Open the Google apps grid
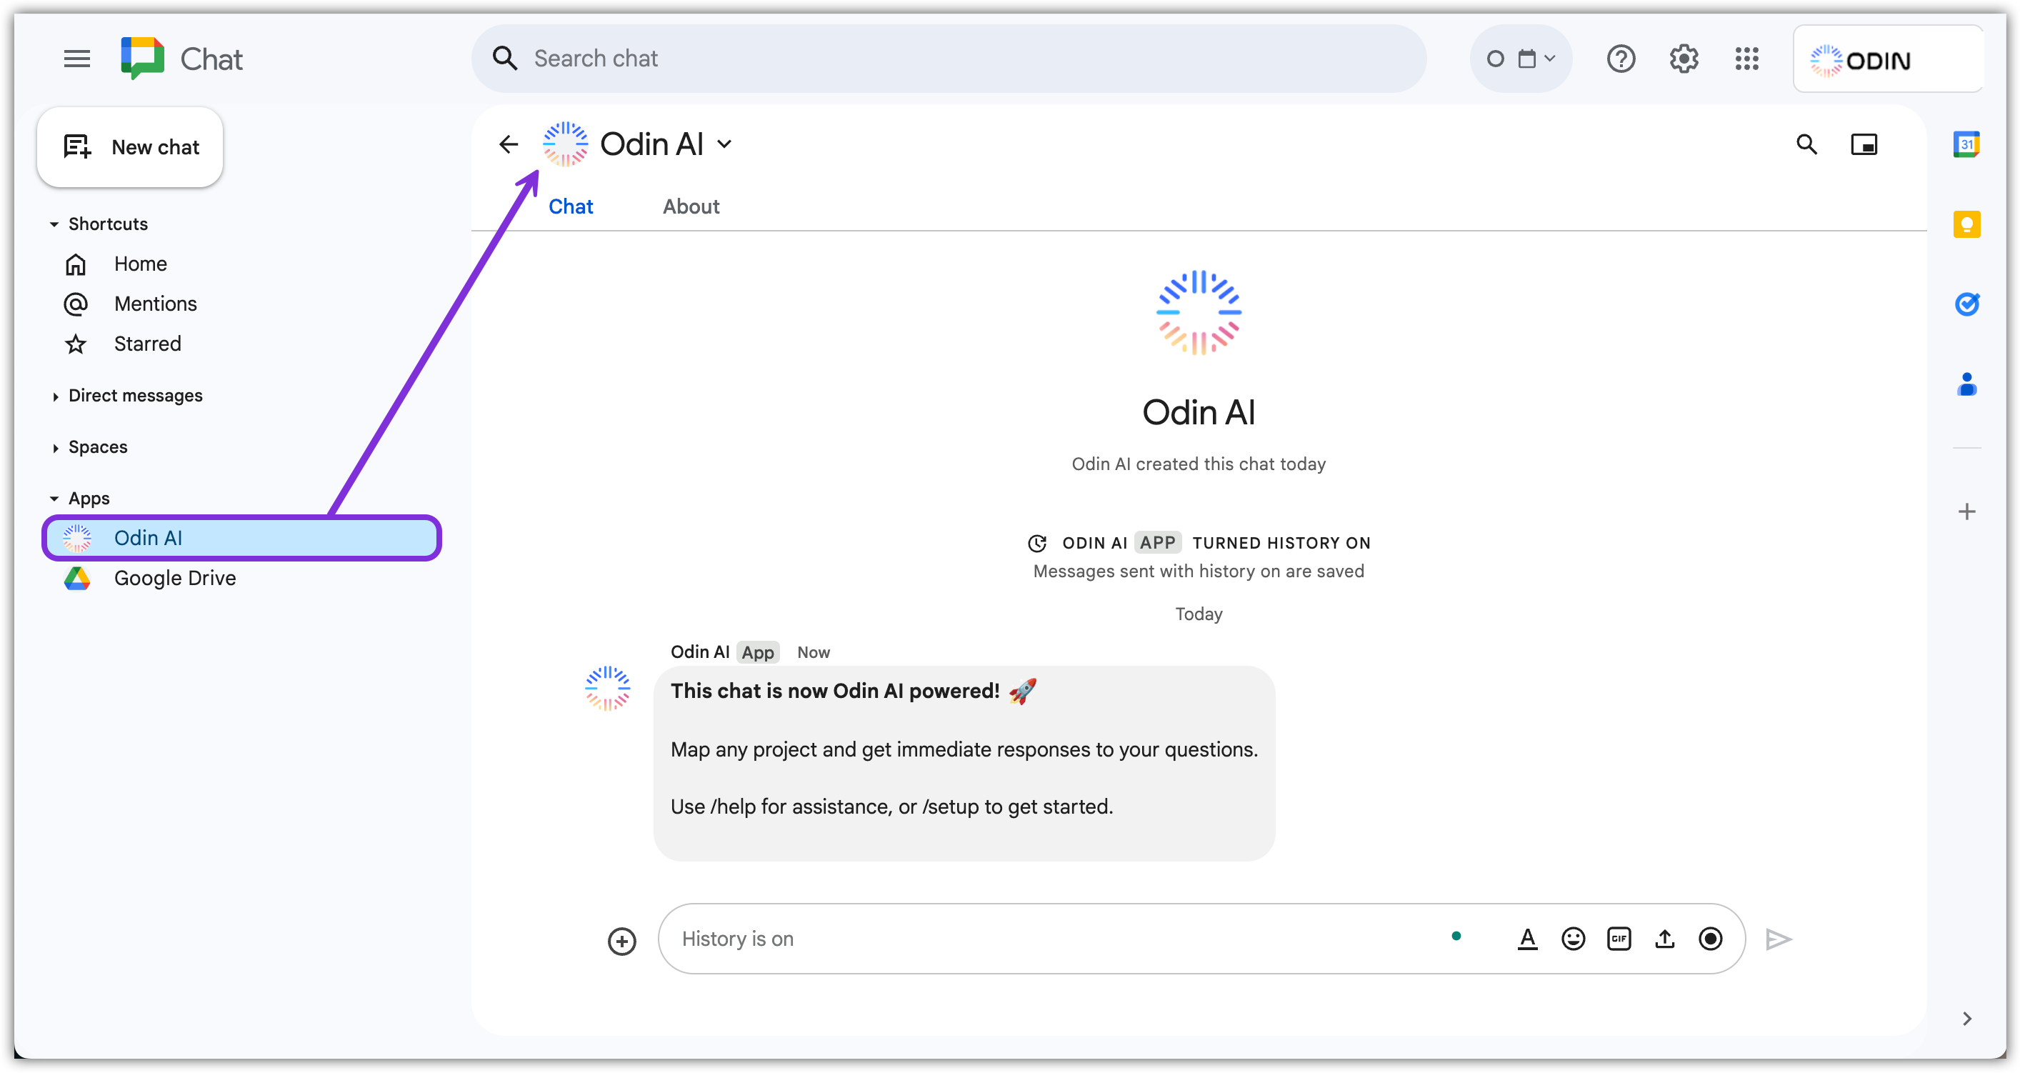Viewport: 2020px width, 1073px height. (x=1746, y=58)
